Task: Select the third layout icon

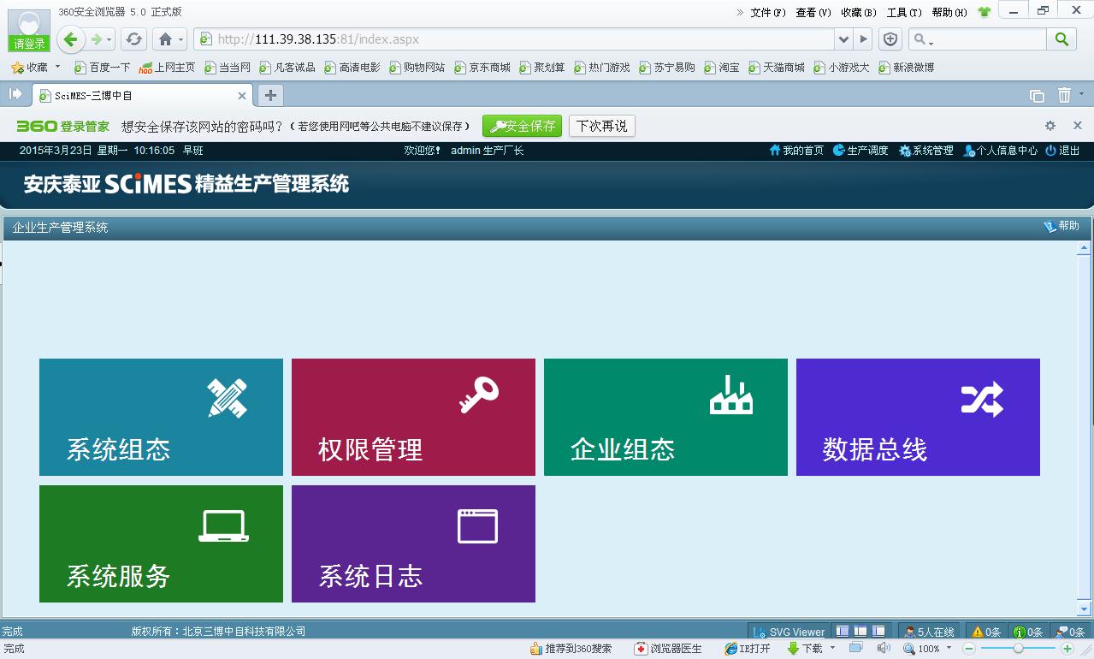Action: click(x=878, y=632)
